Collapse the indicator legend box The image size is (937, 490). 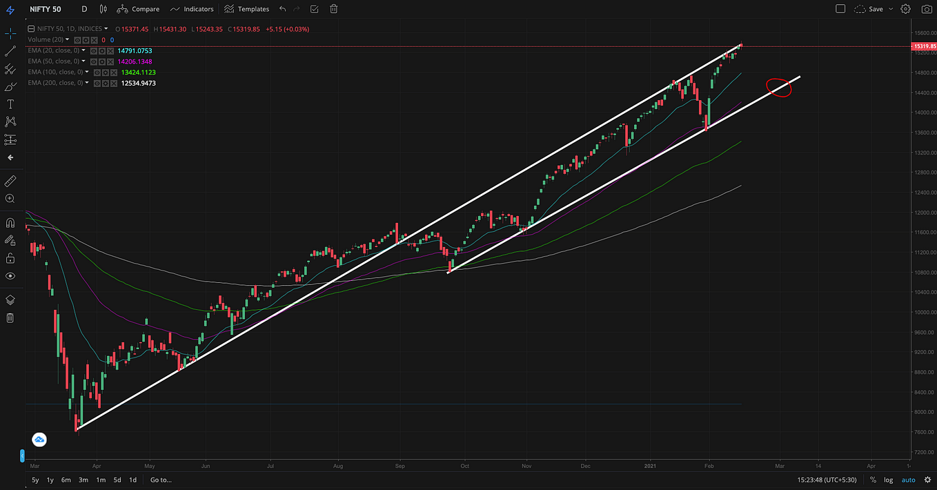(x=31, y=29)
